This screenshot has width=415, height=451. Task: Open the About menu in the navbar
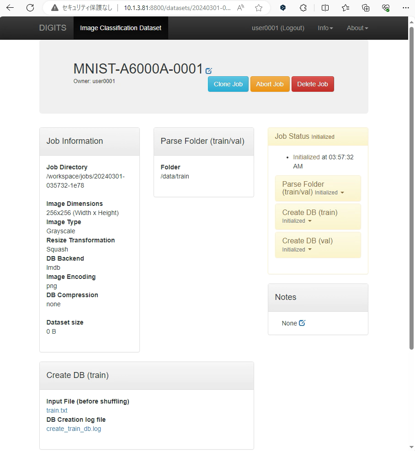[357, 28]
